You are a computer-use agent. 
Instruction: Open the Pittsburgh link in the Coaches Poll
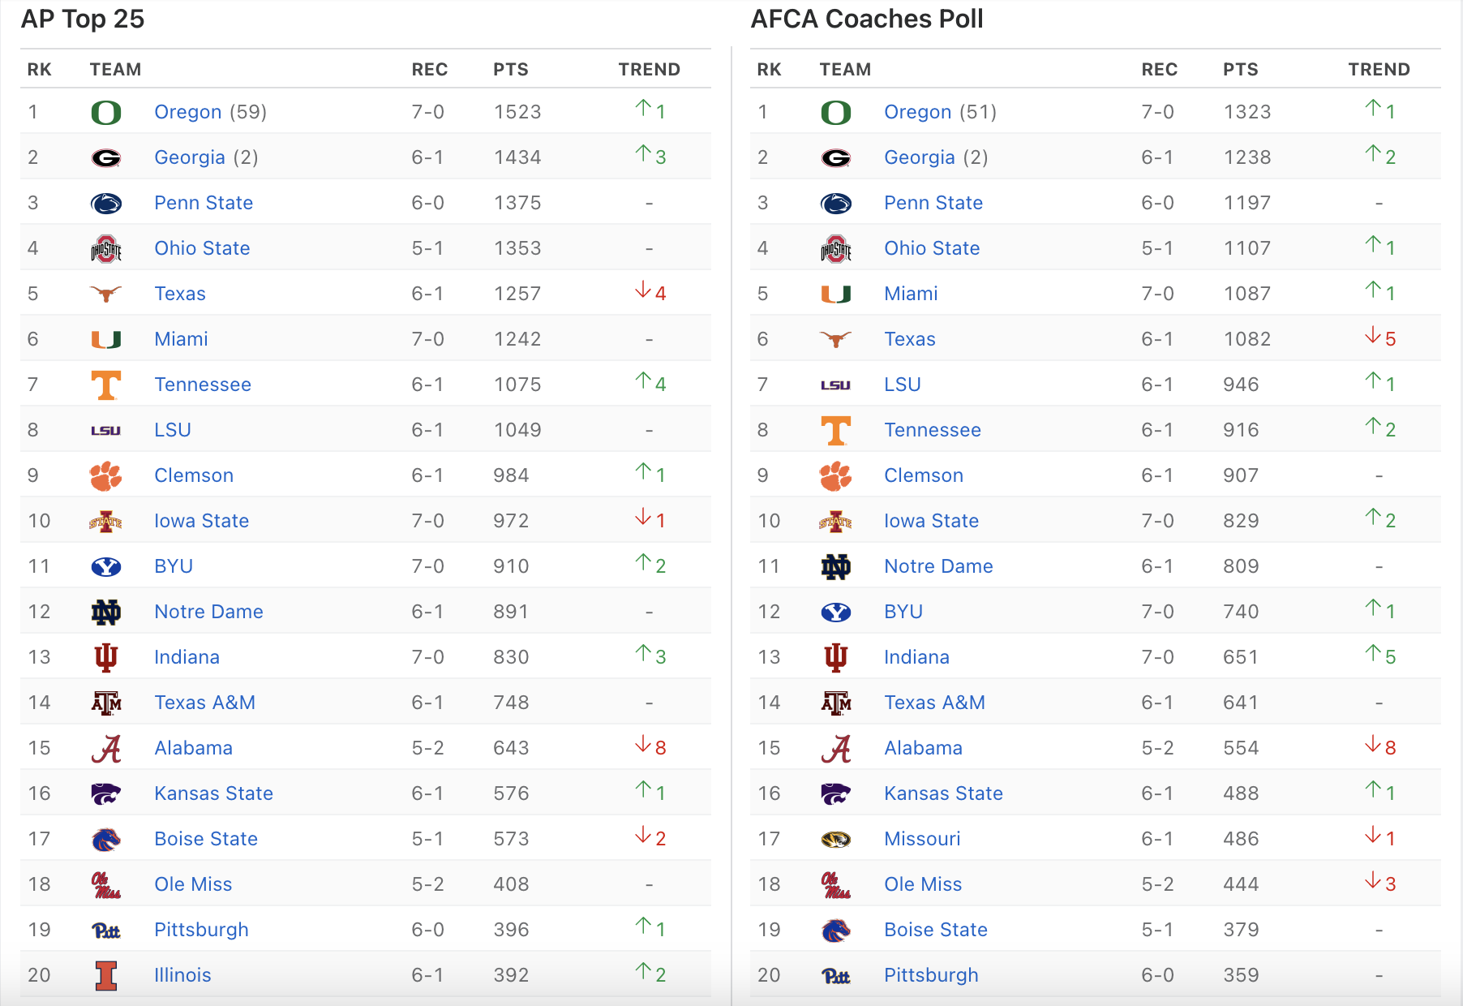[x=931, y=975]
